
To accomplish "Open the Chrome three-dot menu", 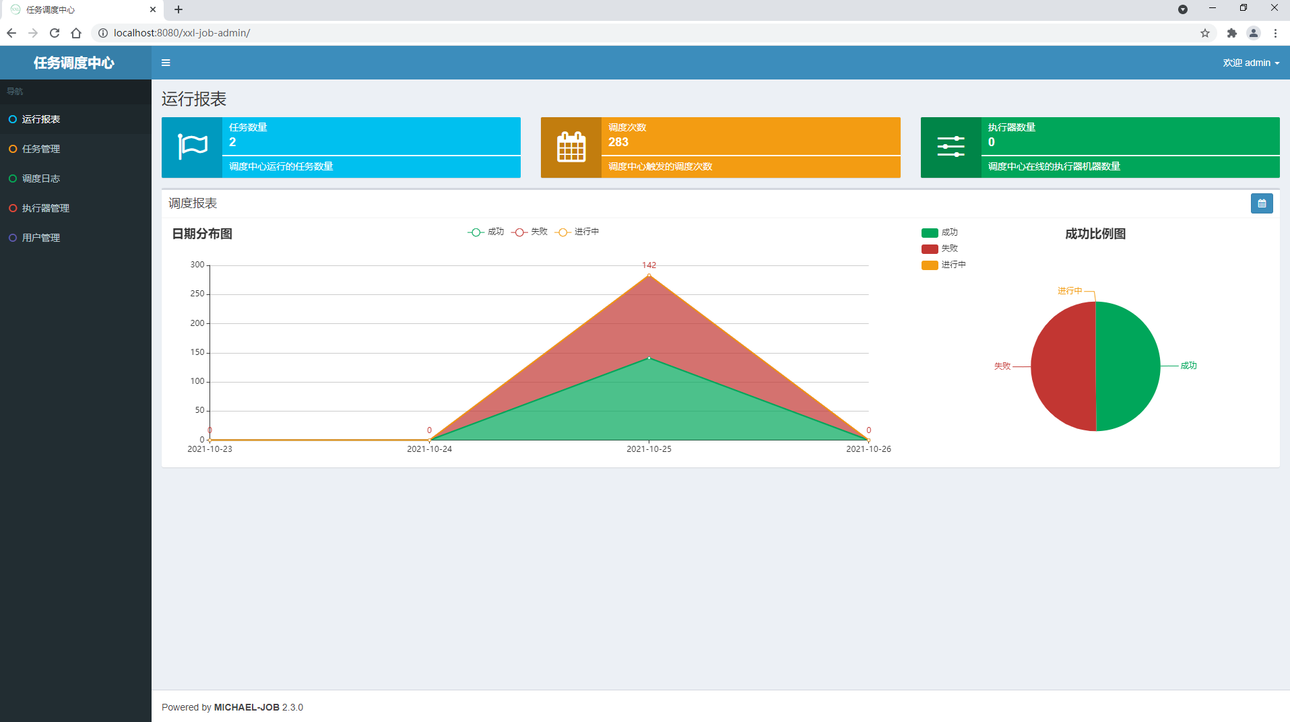I will [1275, 33].
